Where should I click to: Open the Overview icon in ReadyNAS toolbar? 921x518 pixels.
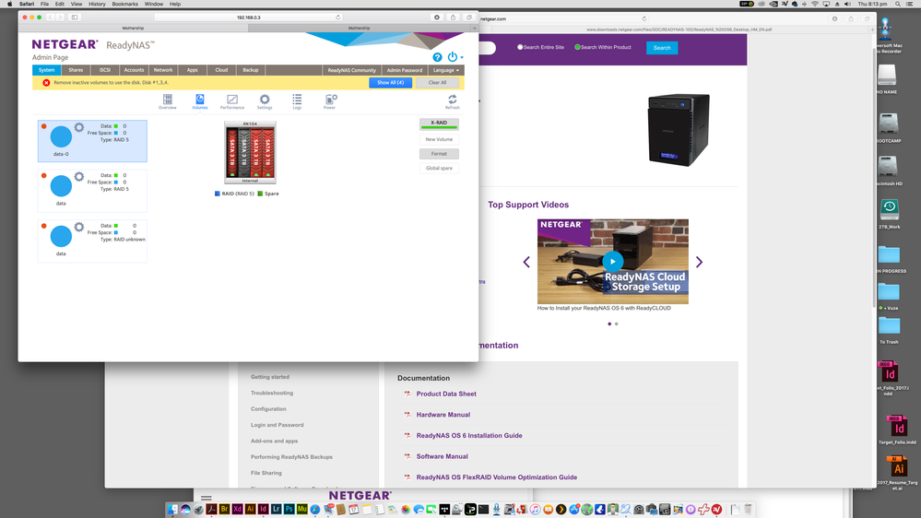coord(168,100)
